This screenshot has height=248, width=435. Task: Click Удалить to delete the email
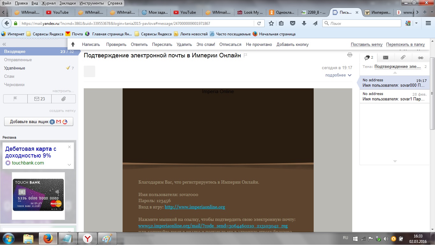[184, 44]
